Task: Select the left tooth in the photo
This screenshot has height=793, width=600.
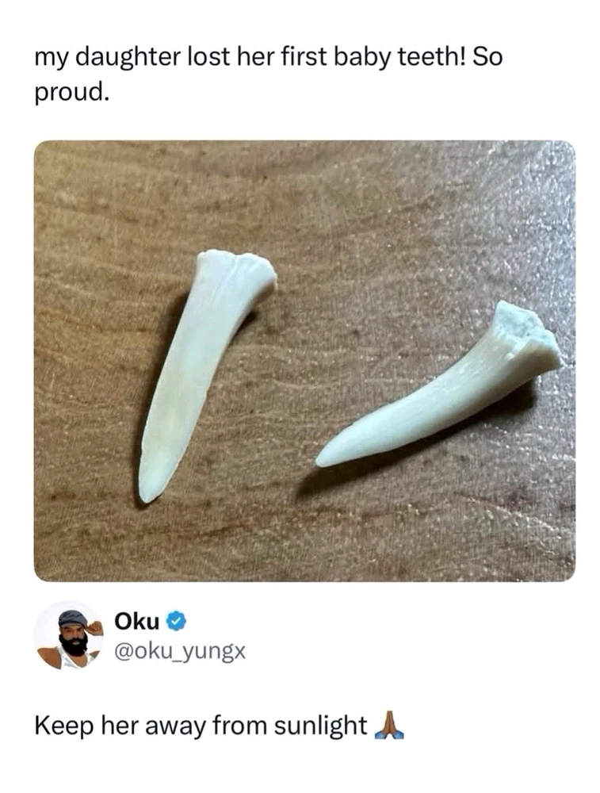Action: point(206,374)
